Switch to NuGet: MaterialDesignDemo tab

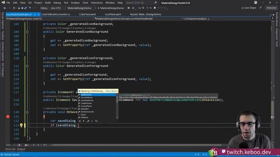146,14
